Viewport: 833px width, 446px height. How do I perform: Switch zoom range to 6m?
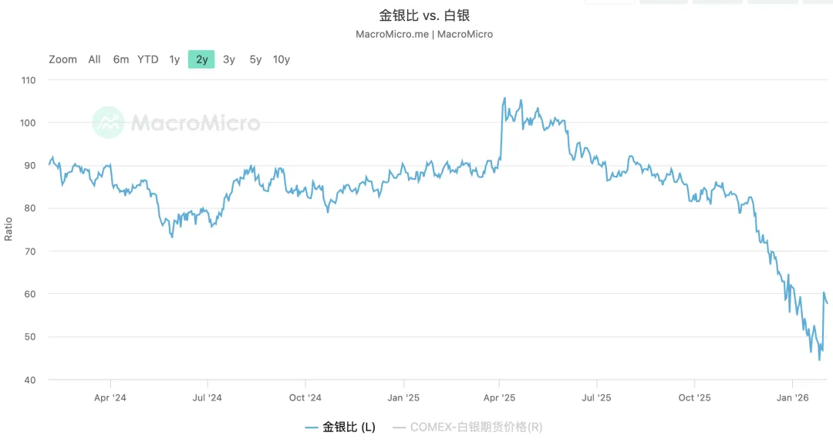(x=121, y=59)
